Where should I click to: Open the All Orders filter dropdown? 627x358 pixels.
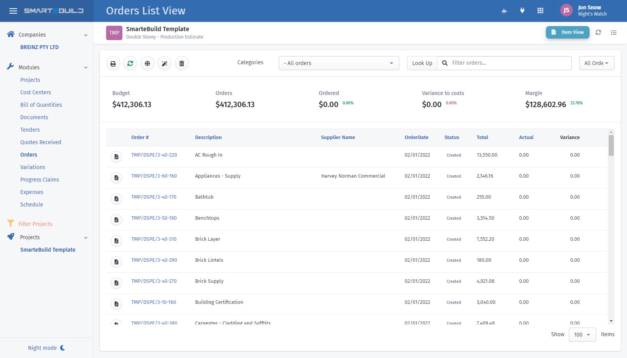(x=596, y=63)
